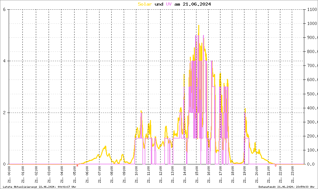318x189 pixels.
Task: Click left axis label '2'
Action: (x=4, y=113)
